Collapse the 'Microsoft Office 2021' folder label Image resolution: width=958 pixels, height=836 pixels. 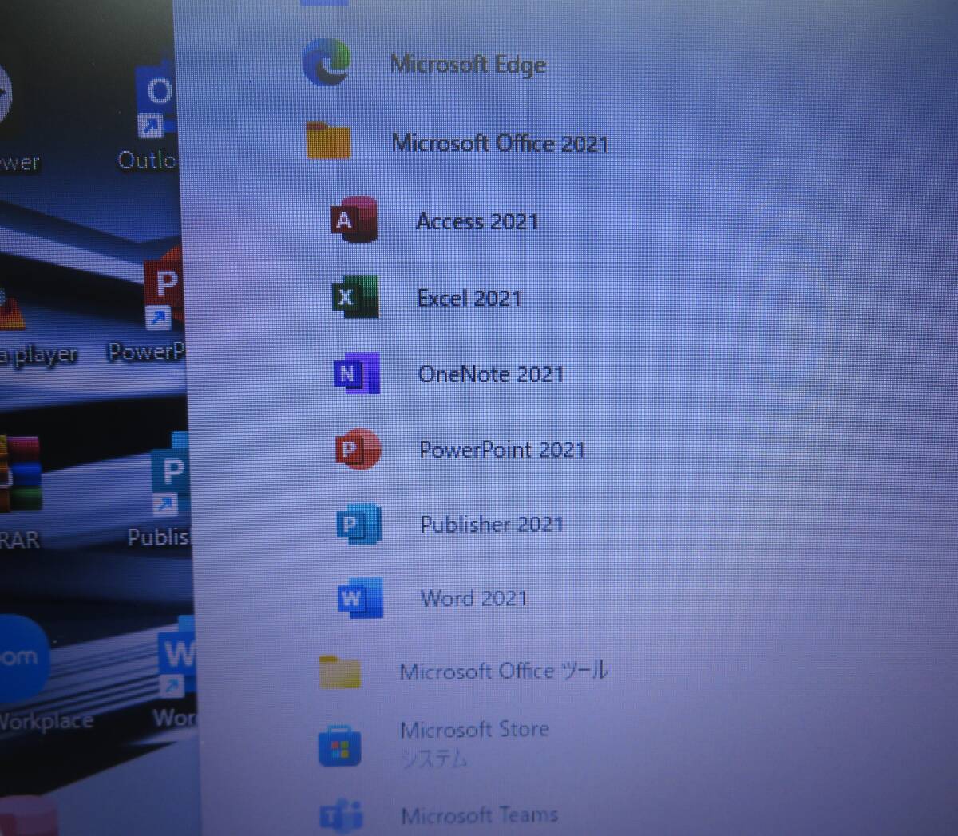[500, 143]
